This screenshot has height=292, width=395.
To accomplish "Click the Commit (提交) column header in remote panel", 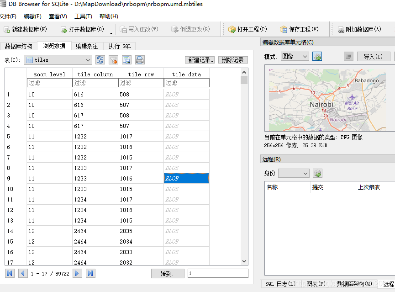I will click(x=333, y=187).
